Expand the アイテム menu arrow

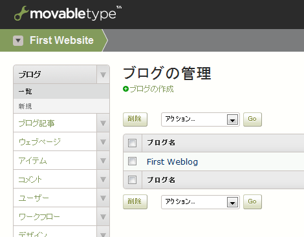(103, 161)
